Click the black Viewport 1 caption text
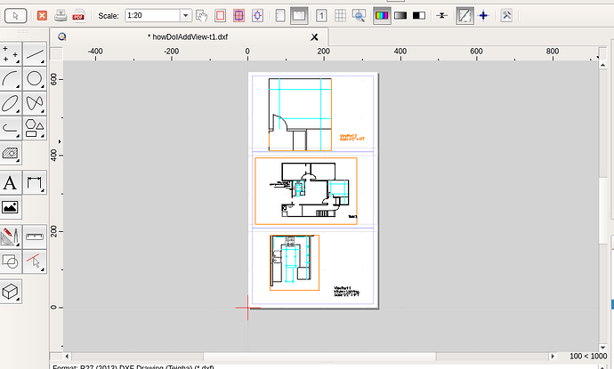This screenshot has width=614, height=369. tap(346, 291)
